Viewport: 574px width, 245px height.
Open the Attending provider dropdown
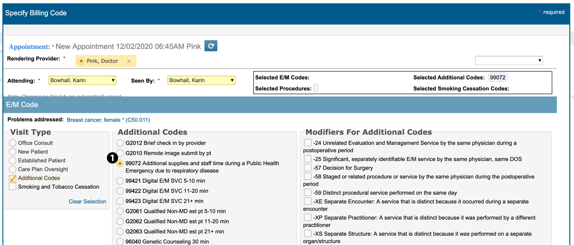point(82,80)
